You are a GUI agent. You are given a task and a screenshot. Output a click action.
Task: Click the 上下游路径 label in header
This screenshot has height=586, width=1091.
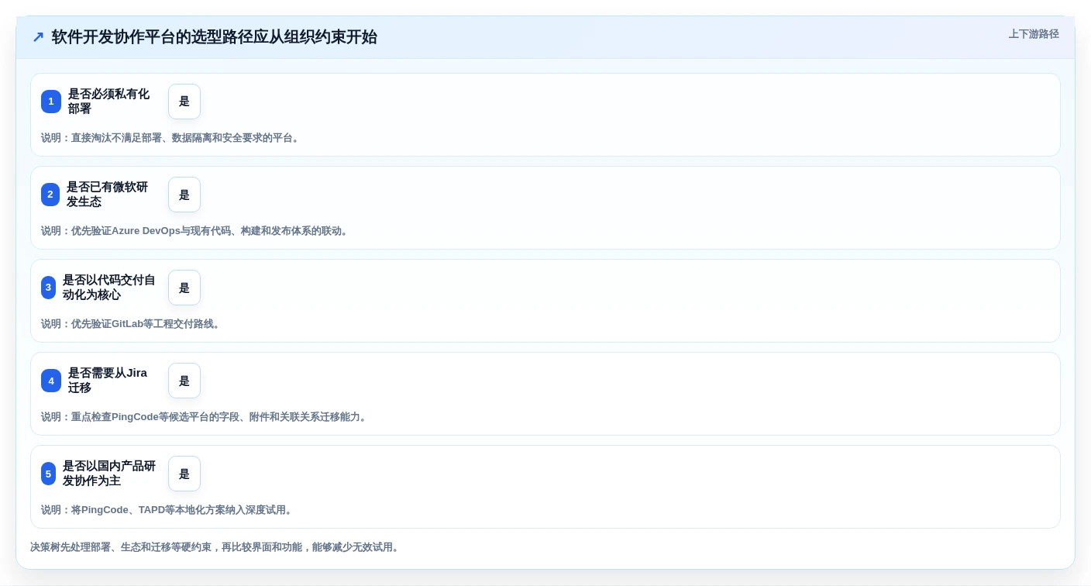point(1034,34)
